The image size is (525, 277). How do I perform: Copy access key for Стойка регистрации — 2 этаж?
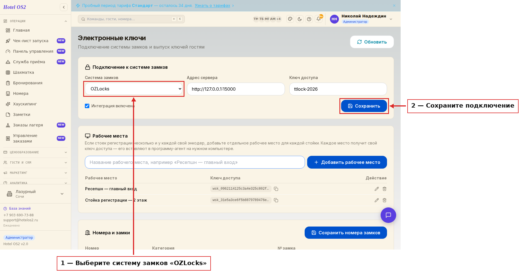pyautogui.click(x=276, y=200)
